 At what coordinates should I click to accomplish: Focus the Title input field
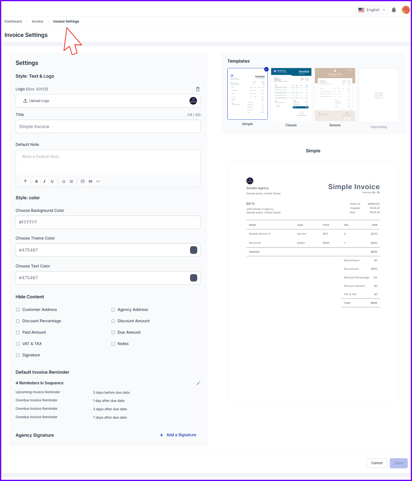point(108,127)
